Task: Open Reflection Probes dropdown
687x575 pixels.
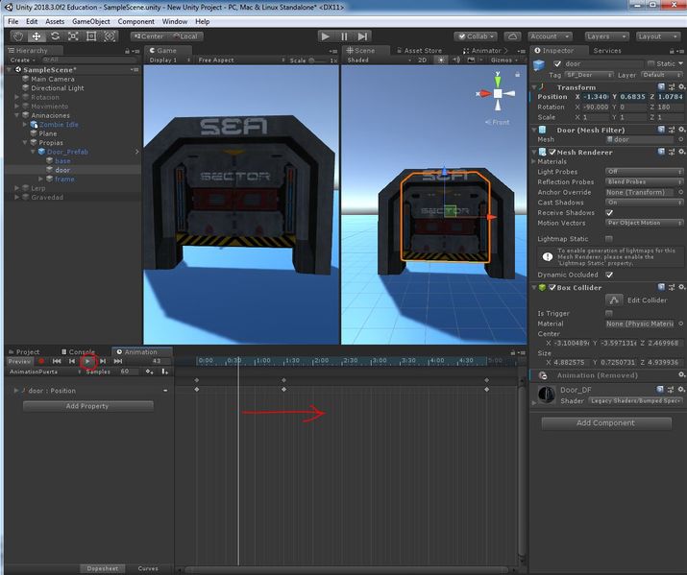Action: point(644,181)
